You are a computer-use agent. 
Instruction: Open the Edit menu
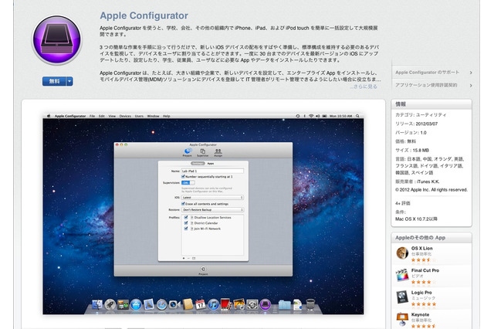tap(101, 116)
